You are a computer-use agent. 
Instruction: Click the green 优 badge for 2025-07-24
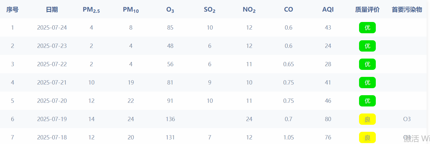(x=367, y=27)
